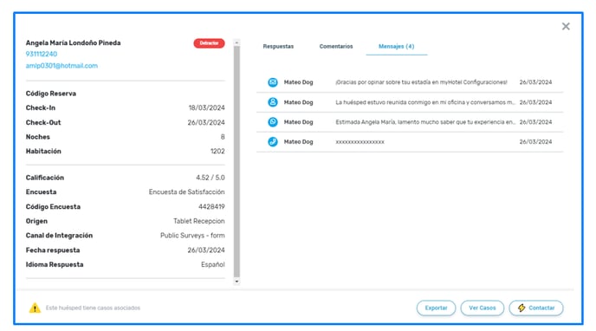Screen dimensions: 596x331
Task: Open the 'xxxxxxxxxxxxxxxx' message row
Action: pyautogui.click(x=410, y=142)
